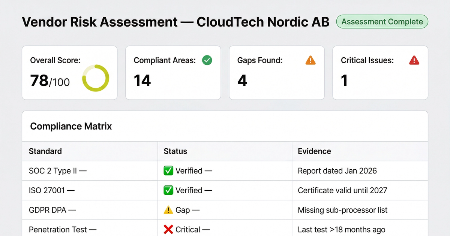Select the Penetration Test cell
This screenshot has height=236, width=450.
point(90,228)
